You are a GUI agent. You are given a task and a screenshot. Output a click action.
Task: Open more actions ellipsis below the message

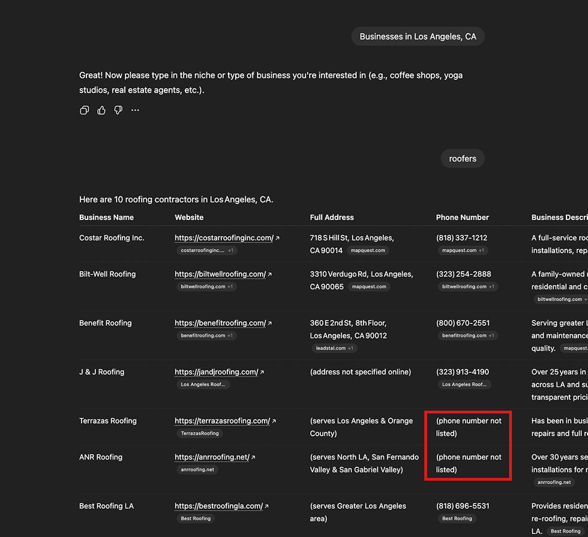click(135, 110)
